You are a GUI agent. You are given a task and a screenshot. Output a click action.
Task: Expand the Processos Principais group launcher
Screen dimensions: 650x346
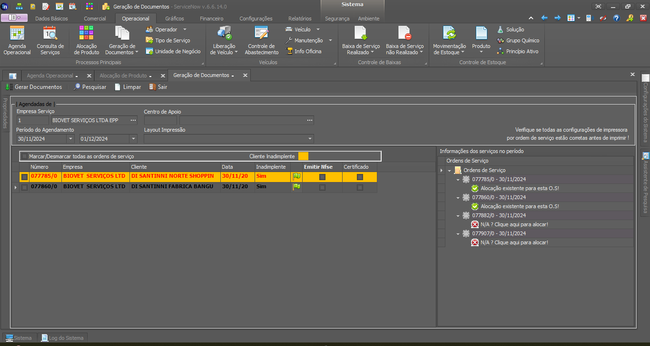tap(202, 63)
